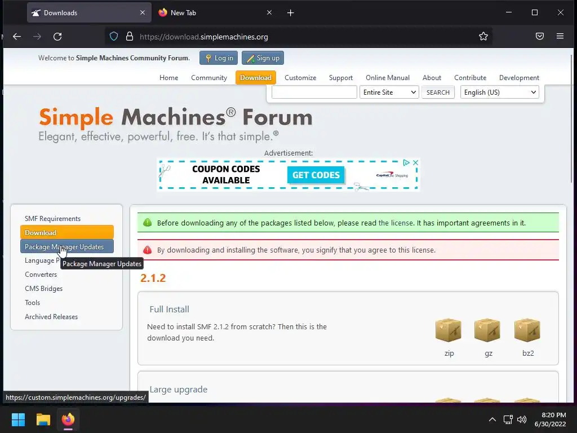The height and width of the screenshot is (433, 577).
Task: Click the Firefox taskbar icon
Action: click(68, 419)
